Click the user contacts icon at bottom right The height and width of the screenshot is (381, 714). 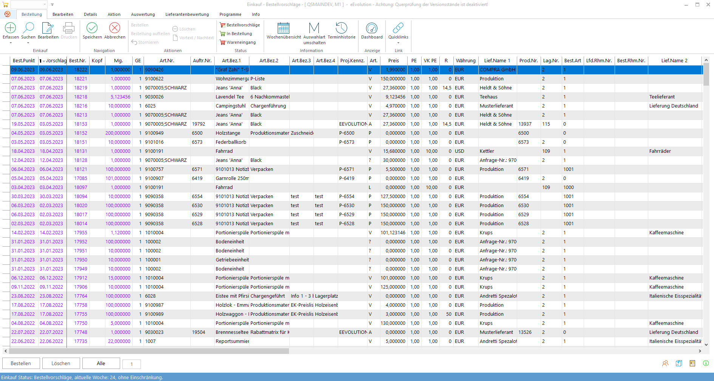[x=665, y=363]
